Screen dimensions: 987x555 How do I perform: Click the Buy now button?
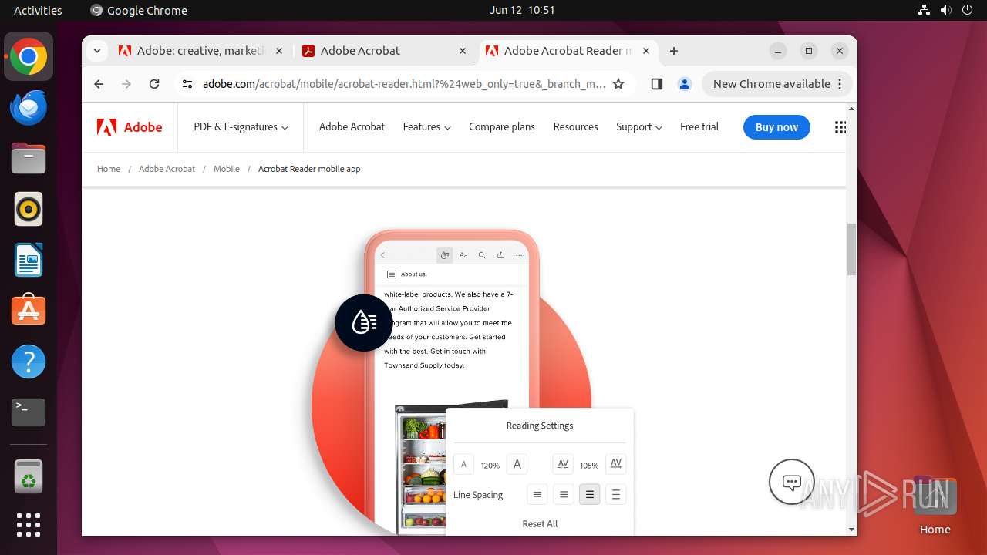(776, 127)
